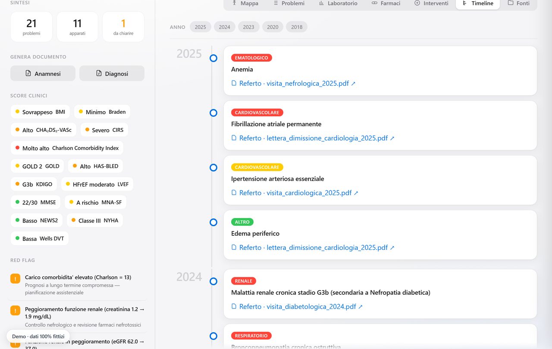Screen dimensions: 552x349
Task: Click the Malattia renale cronica stadio G3b title
Action: click(x=331, y=293)
